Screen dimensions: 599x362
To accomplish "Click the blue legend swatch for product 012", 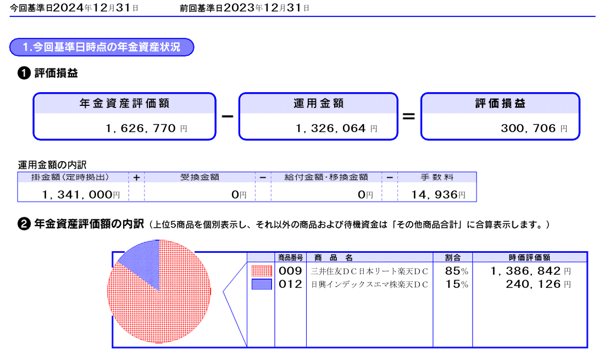I will pos(262,284).
